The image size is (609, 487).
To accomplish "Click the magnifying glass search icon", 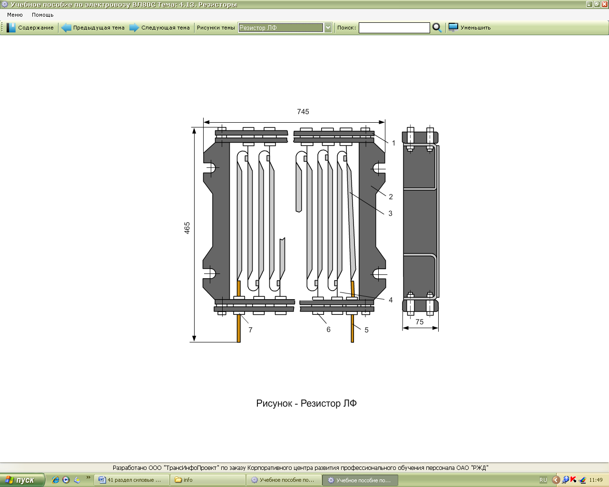I will [x=437, y=28].
